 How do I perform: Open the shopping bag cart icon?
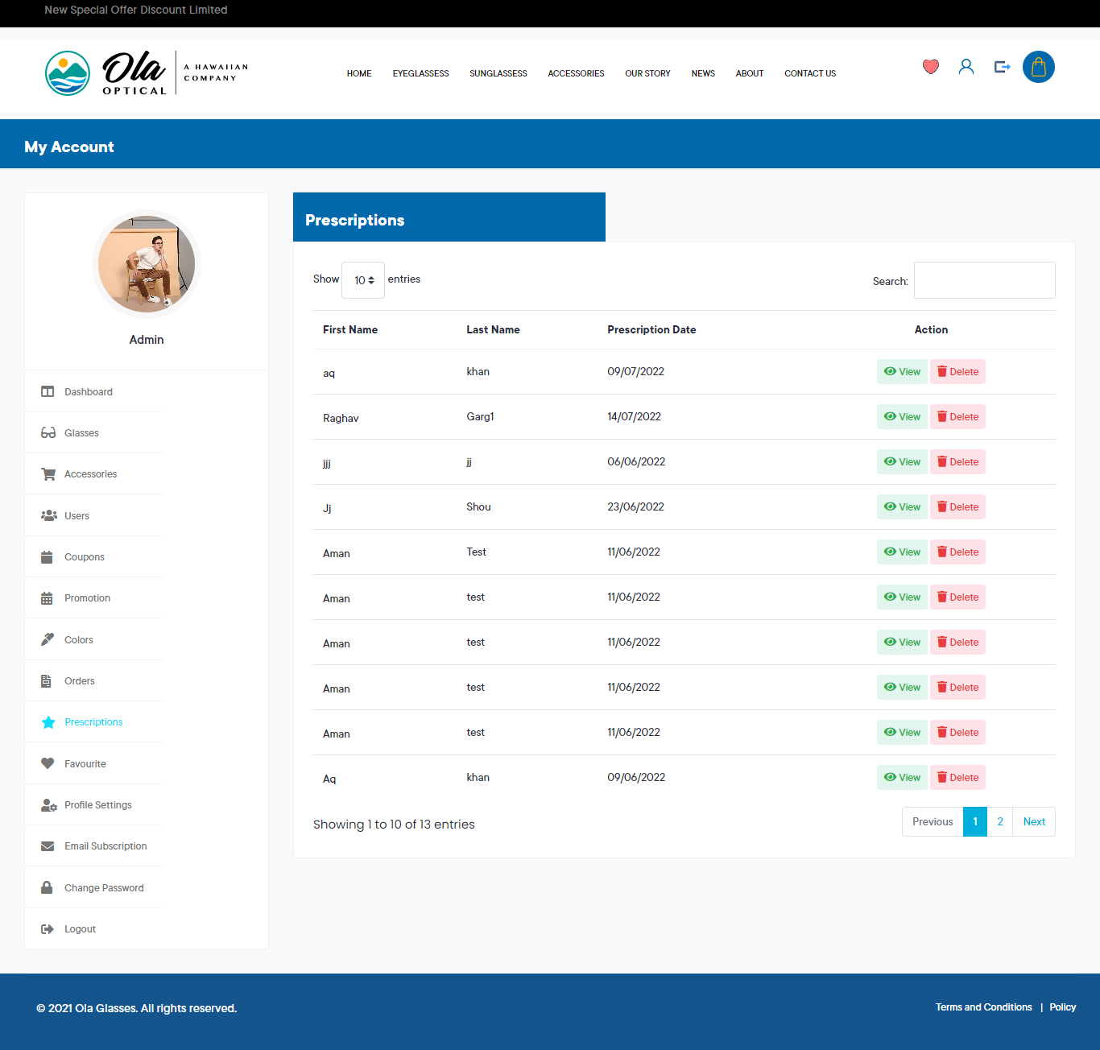point(1039,67)
